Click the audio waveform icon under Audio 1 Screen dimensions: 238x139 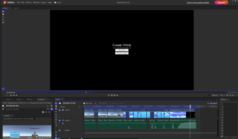pos(63,123)
